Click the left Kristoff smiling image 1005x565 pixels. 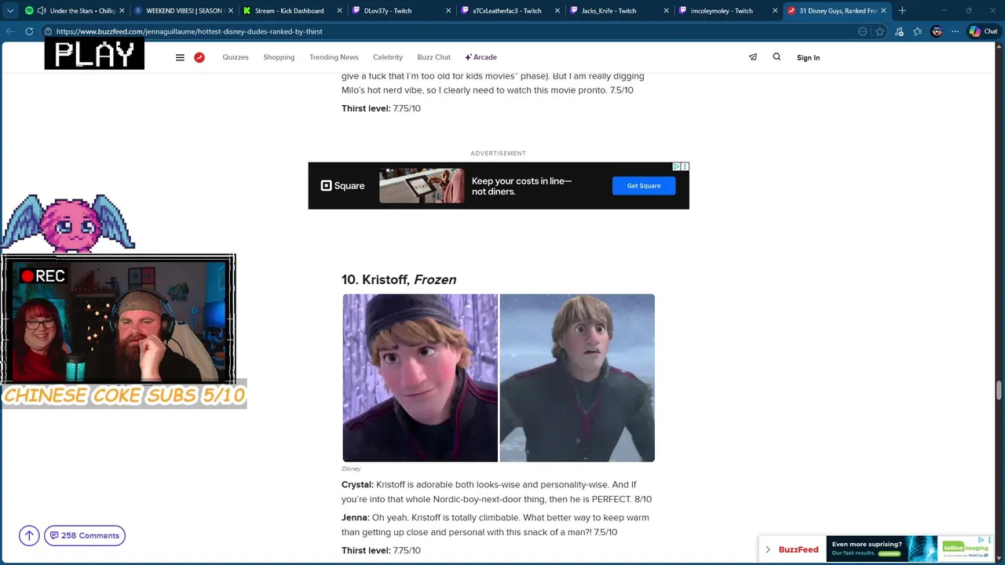pos(420,377)
